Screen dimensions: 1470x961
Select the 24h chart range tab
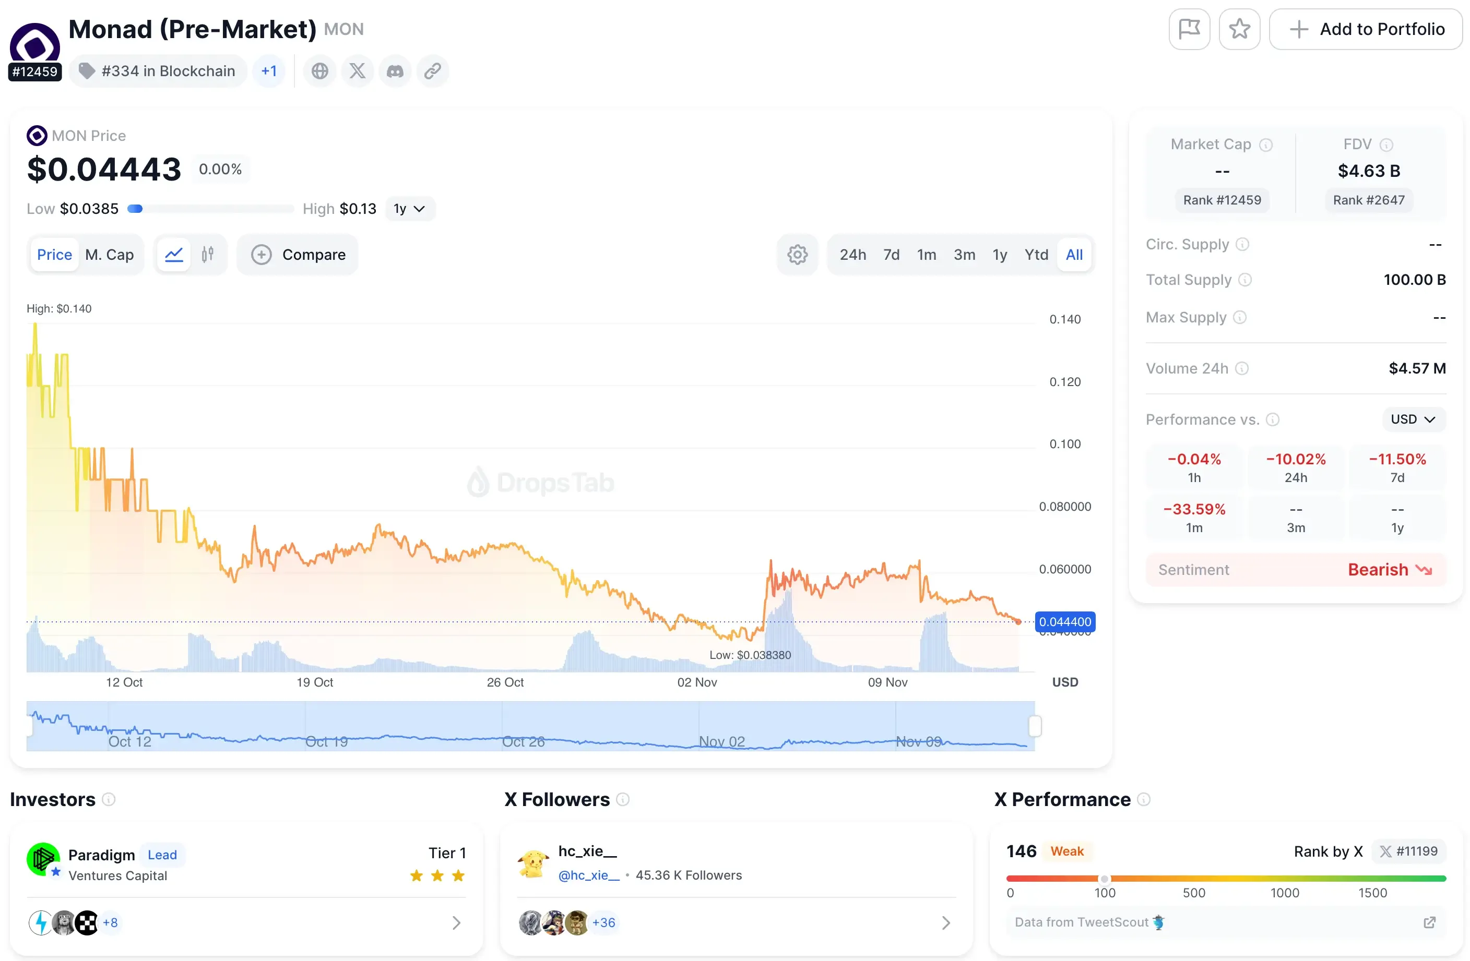853,254
